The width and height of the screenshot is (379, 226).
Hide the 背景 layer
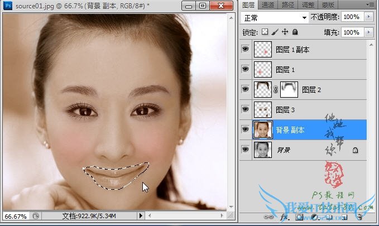pyautogui.click(x=245, y=150)
